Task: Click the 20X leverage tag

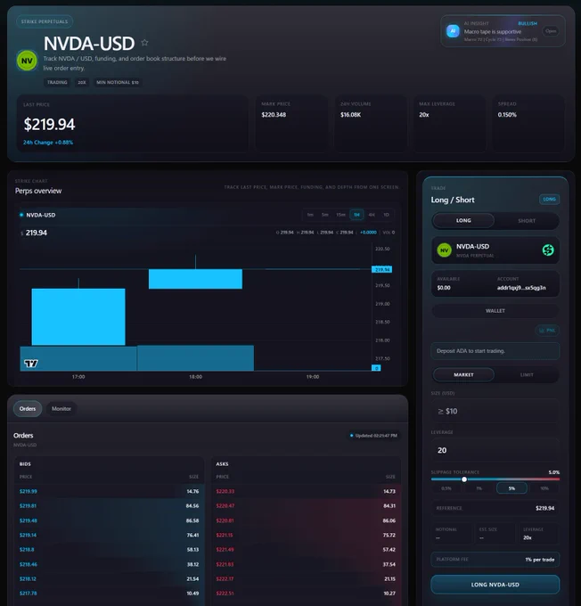Action: [x=82, y=82]
